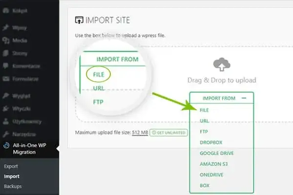Click the Import Site heading icon
Image resolution: width=293 pixels, height=195 pixels.
point(79,20)
